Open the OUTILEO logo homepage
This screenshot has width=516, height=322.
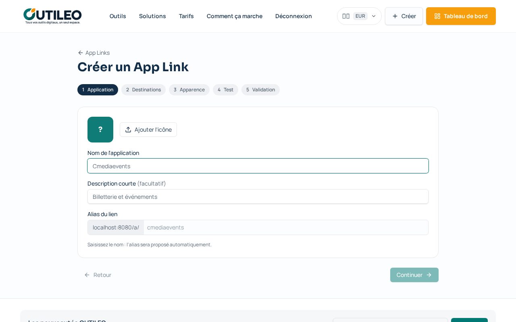[52, 16]
